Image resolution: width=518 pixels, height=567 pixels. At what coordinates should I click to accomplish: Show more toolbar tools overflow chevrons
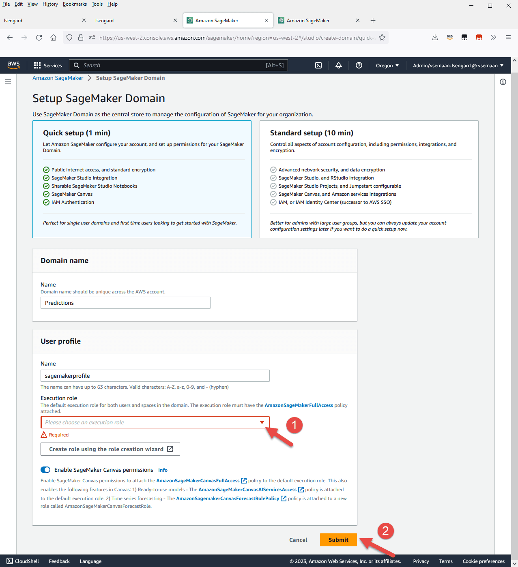[493, 37]
